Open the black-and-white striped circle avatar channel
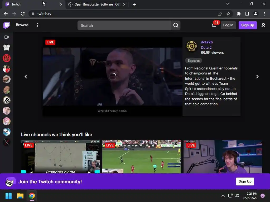 pyautogui.click(x=7, y=100)
